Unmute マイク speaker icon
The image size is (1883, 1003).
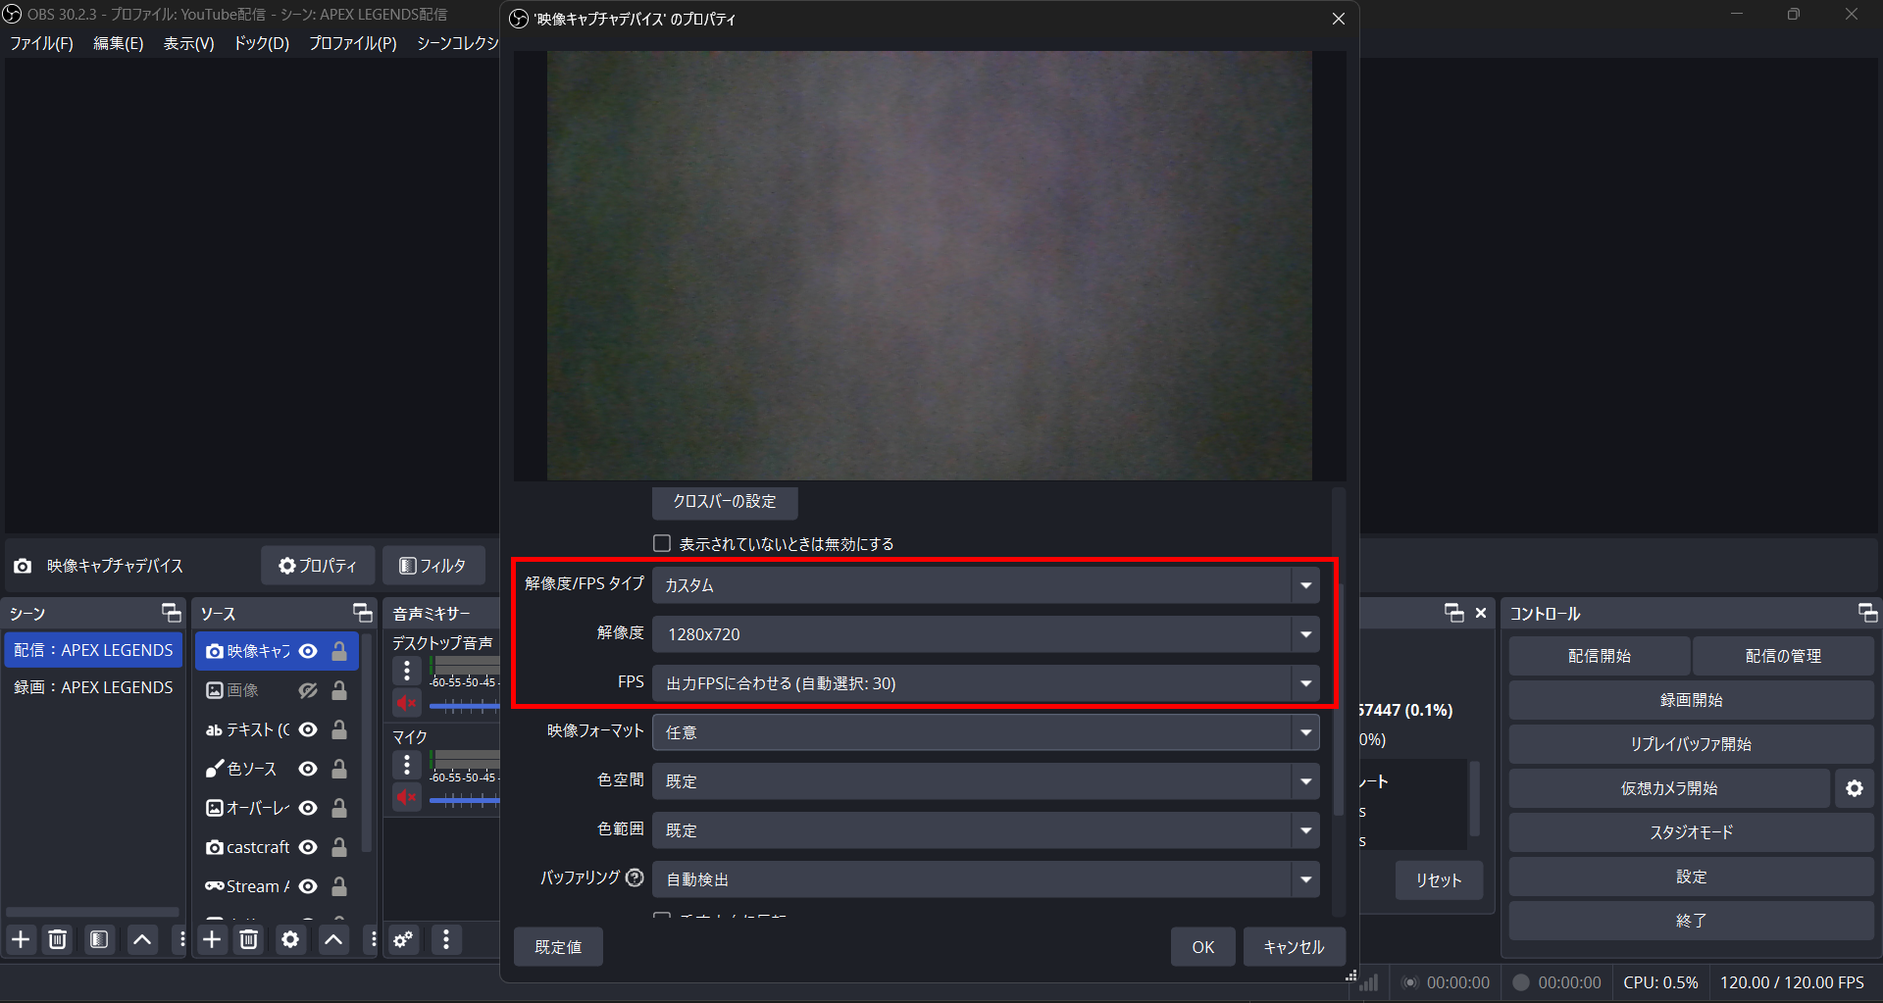coord(407,797)
